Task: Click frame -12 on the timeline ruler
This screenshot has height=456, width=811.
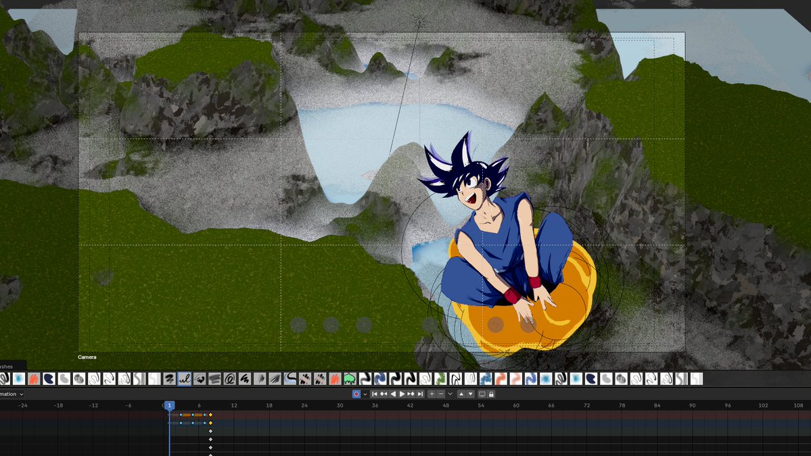Action: point(93,405)
